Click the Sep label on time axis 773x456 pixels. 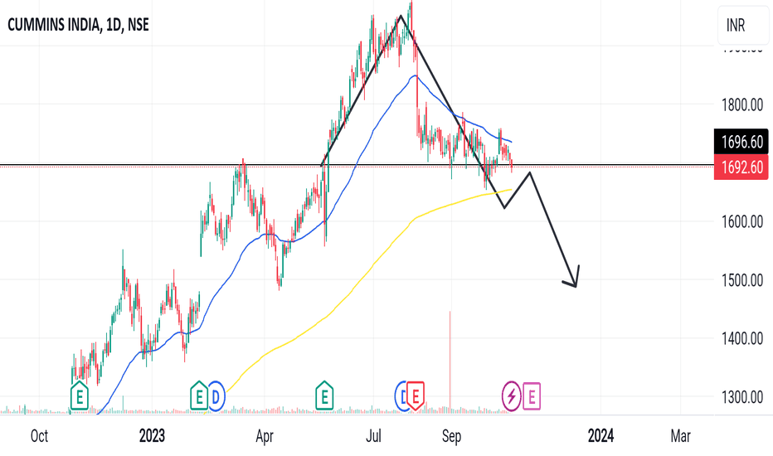coord(451,437)
